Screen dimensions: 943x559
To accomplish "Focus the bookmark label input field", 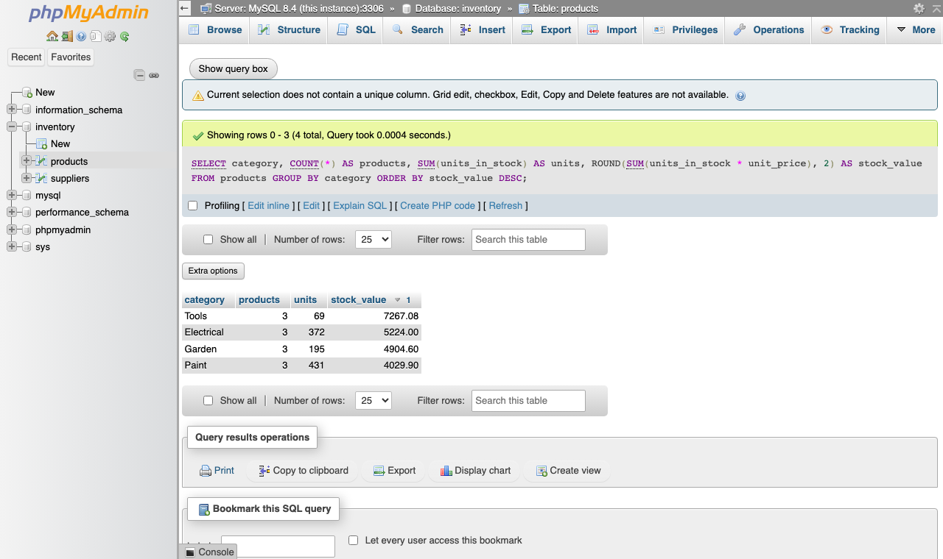I will click(278, 546).
